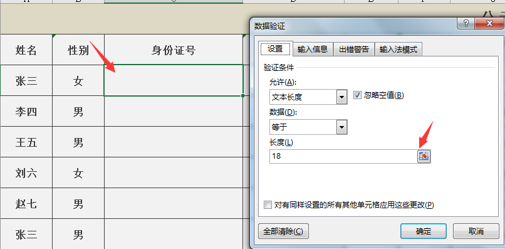This screenshot has width=505, height=249.
Task: Select the first 张三 name cell beside 女
Action: pyautogui.click(x=26, y=80)
